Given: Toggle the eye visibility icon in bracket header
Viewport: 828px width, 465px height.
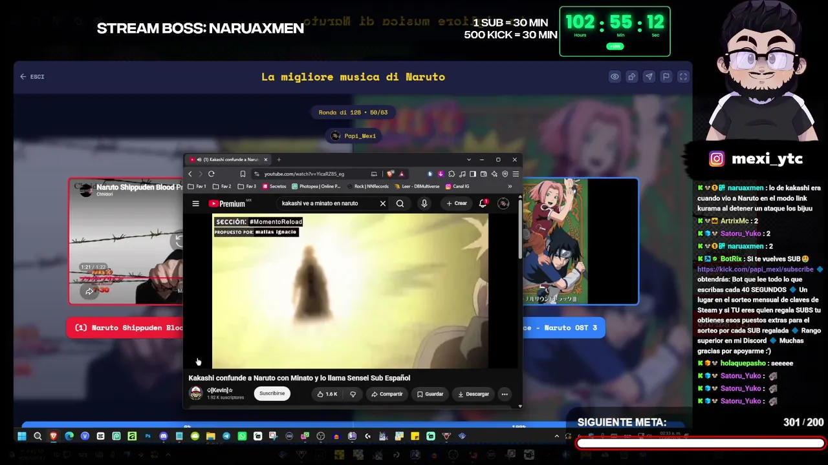Looking at the screenshot, I should tap(615, 77).
